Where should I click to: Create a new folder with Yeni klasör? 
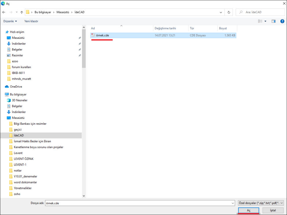pyautogui.click(x=31, y=21)
